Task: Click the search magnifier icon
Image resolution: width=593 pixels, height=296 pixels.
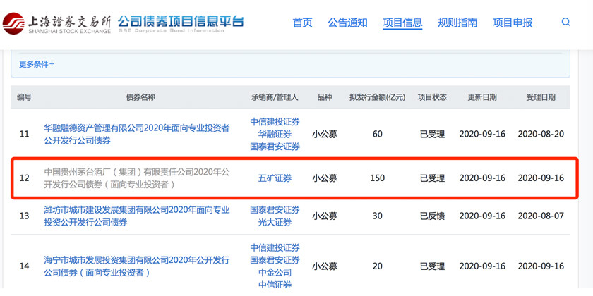Action: click(565, 22)
